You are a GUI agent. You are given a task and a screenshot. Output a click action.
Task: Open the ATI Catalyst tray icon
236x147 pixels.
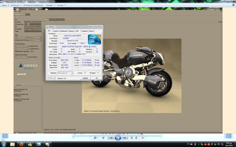[205, 144]
